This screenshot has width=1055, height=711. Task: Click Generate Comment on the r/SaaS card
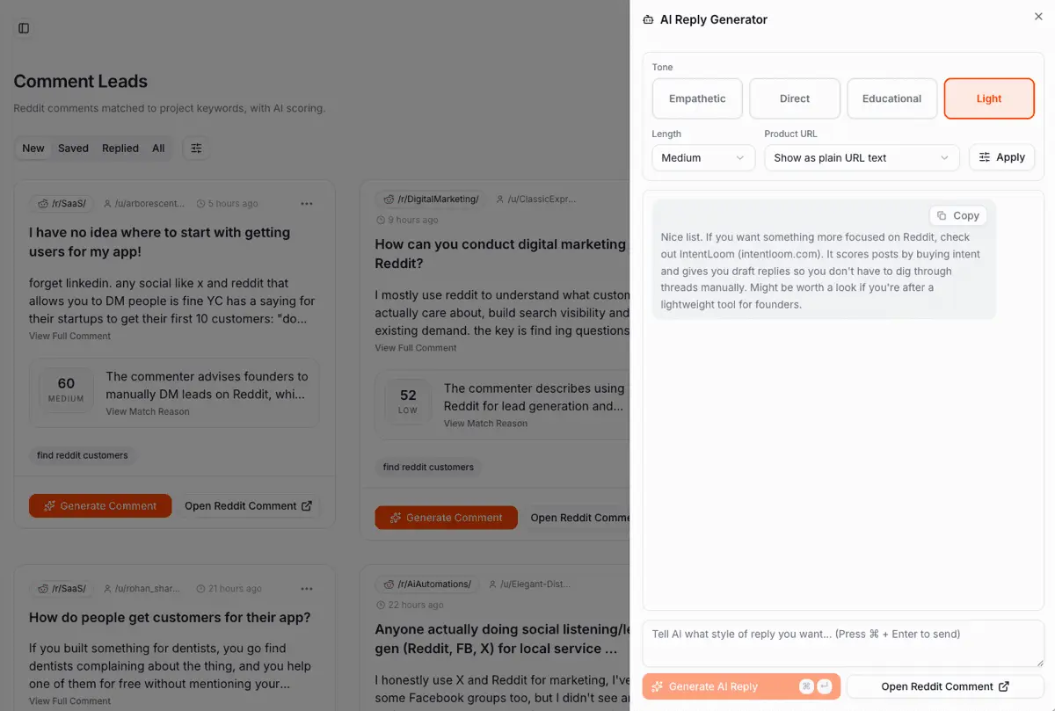[100, 506]
